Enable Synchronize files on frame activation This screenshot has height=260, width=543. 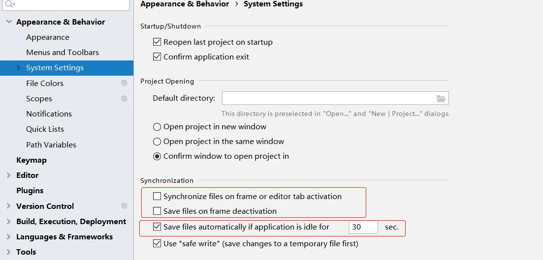pyautogui.click(x=157, y=197)
